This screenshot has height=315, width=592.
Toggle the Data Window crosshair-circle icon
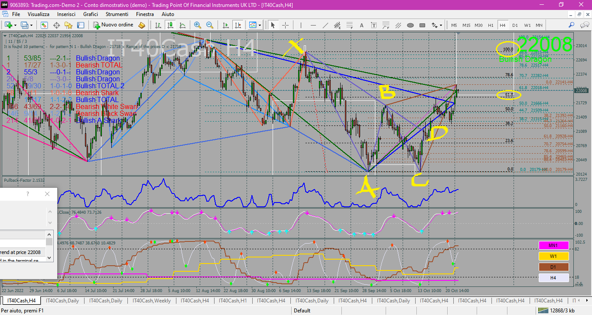point(56,25)
